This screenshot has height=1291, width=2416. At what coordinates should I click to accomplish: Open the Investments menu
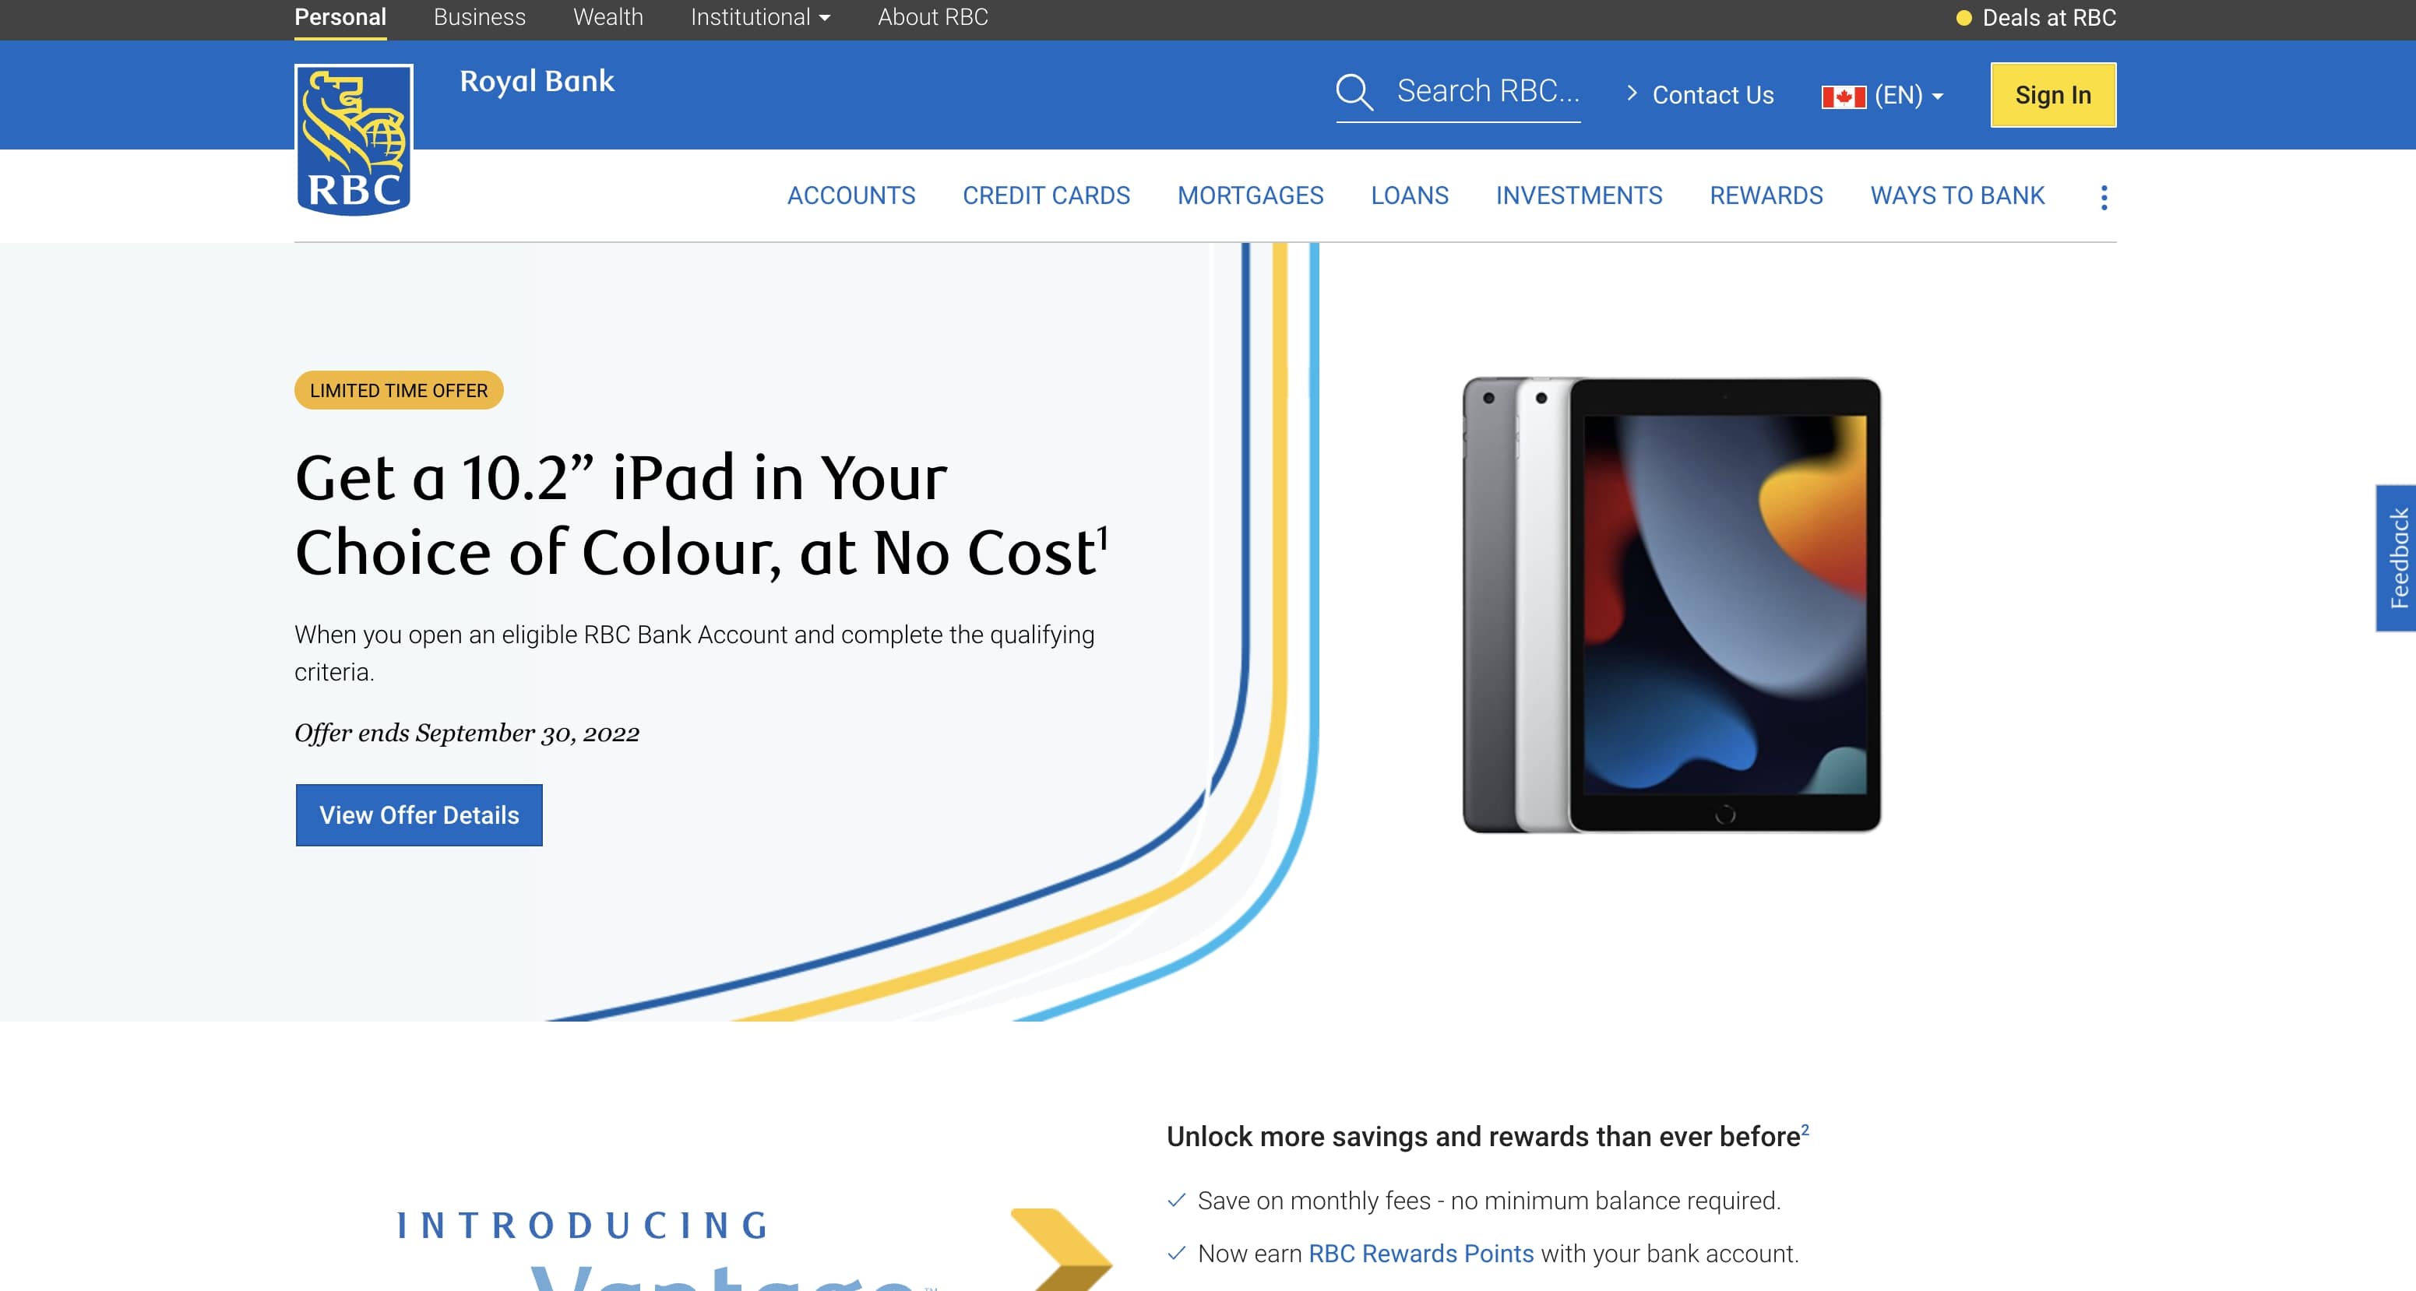coord(1579,196)
